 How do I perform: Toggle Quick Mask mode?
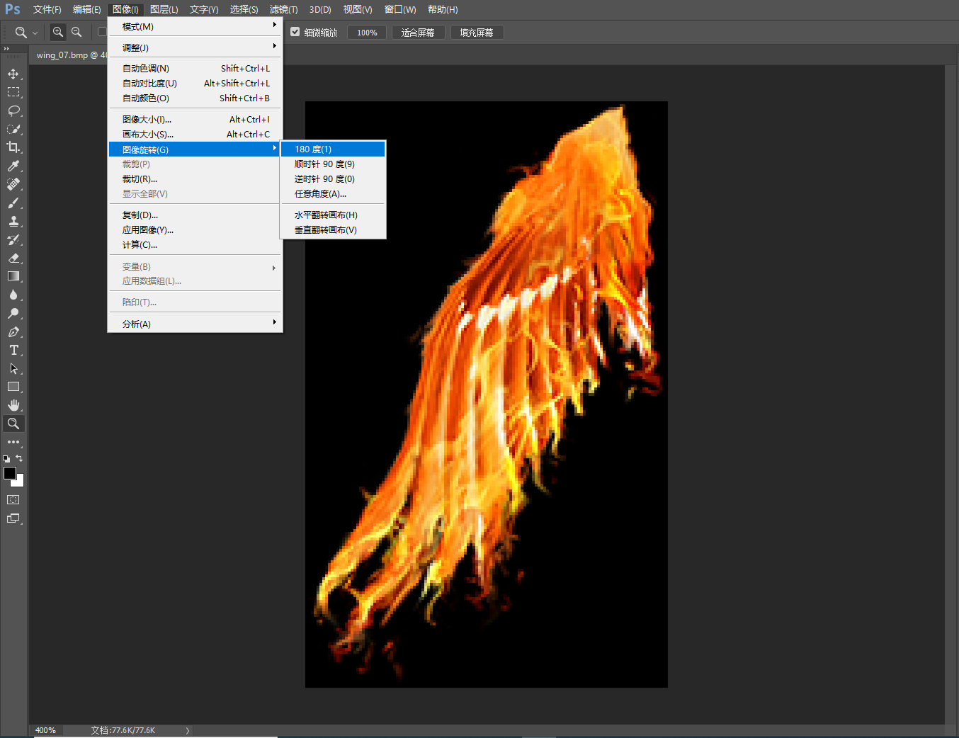pyautogui.click(x=13, y=499)
